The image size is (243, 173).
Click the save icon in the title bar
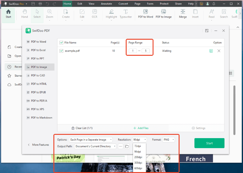33,4
